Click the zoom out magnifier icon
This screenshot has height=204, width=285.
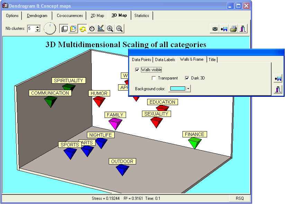119,29
